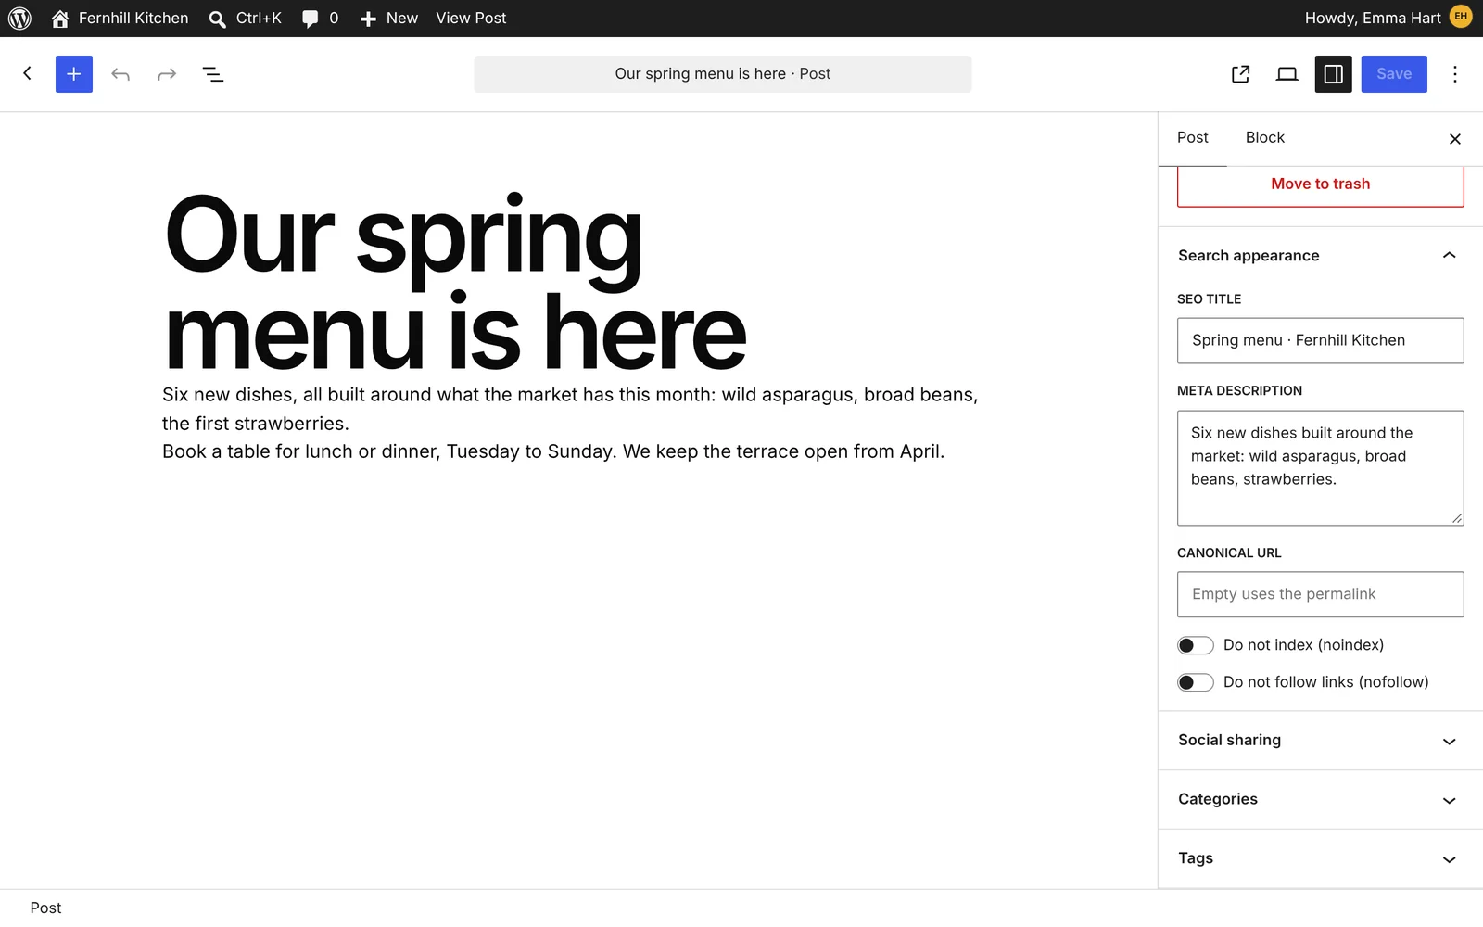The width and height of the screenshot is (1483, 927).
Task: Open the blue block inserter plus
Action: [x=74, y=74]
